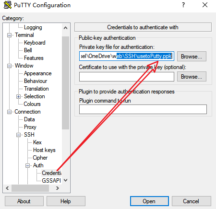Collapse the Window category node
216x209 pixels.
point(10,66)
